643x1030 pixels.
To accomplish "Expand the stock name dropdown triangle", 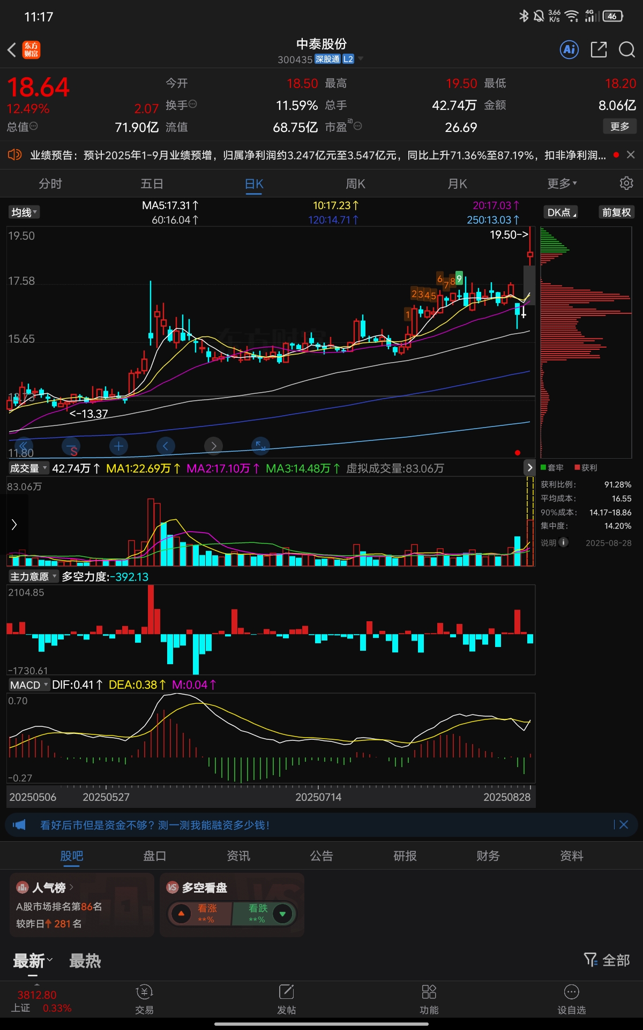I will pyautogui.click(x=361, y=58).
